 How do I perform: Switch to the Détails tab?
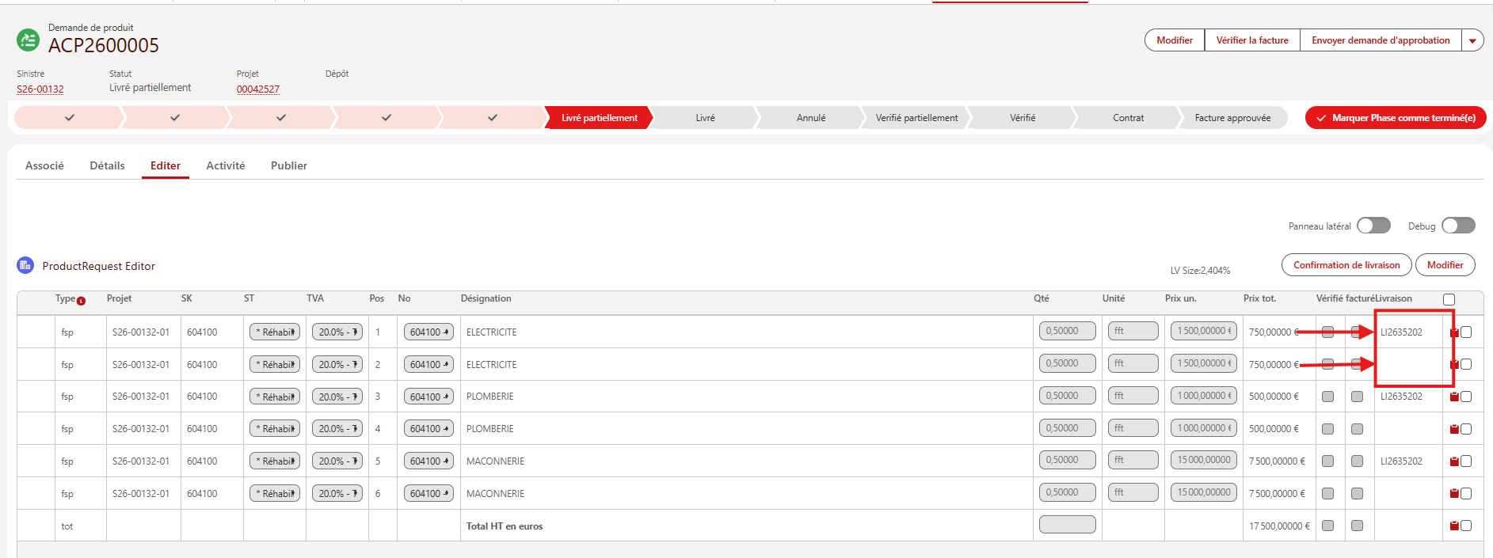click(x=107, y=165)
